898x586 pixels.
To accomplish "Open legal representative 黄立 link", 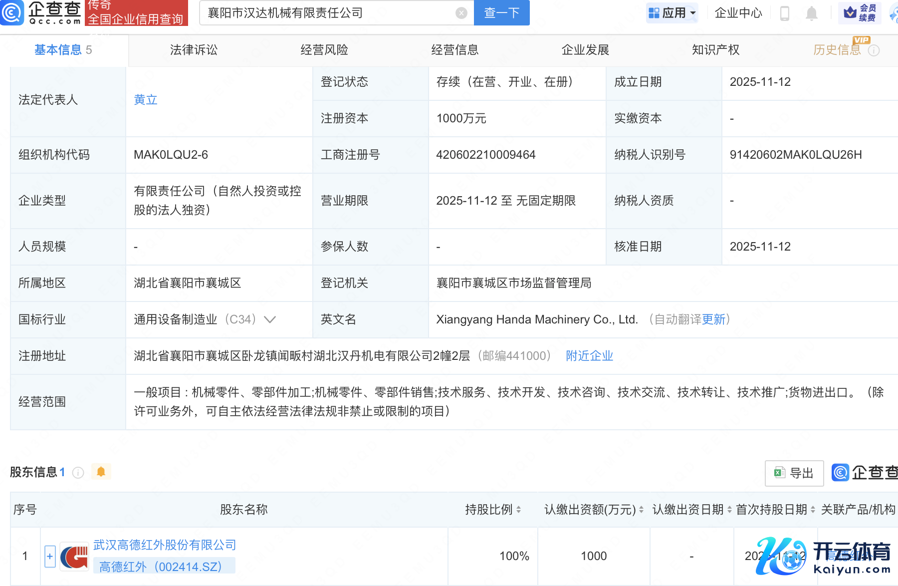I will 146,100.
